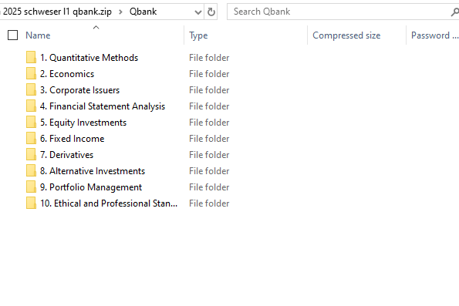459x306 pixels.
Task: Click the magnifier icon in search box
Action: tap(454, 12)
